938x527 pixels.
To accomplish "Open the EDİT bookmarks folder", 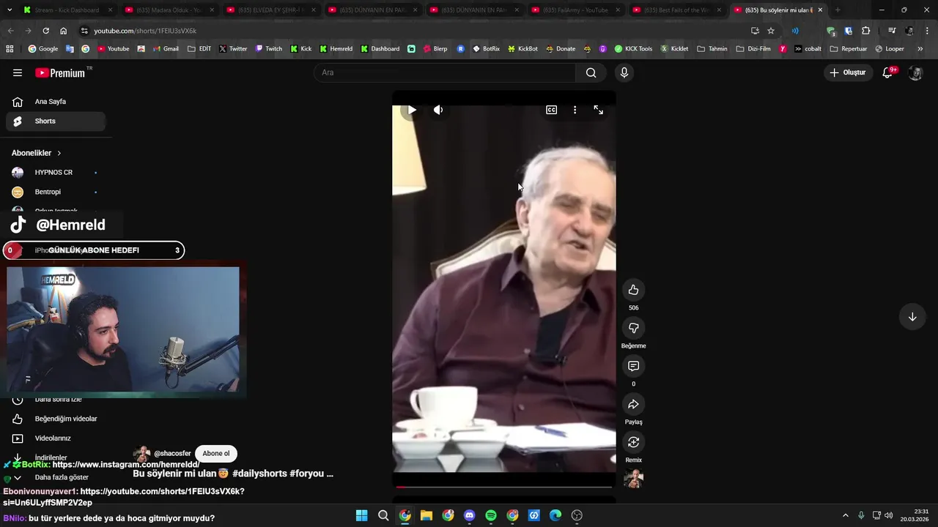I will coord(199,49).
